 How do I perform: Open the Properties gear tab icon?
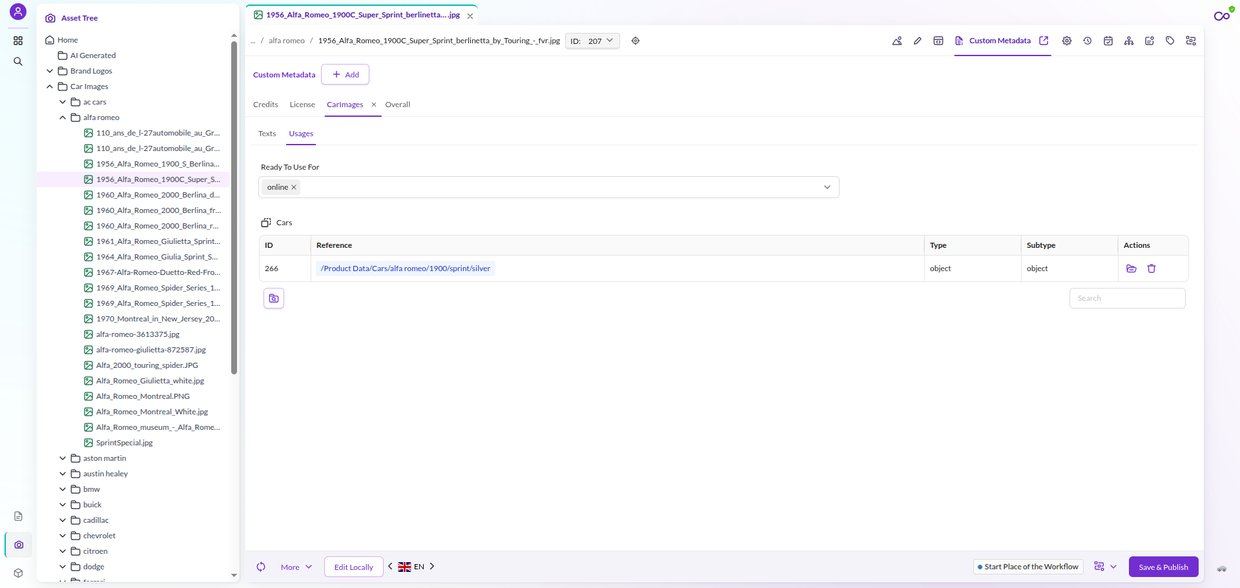tap(1067, 41)
